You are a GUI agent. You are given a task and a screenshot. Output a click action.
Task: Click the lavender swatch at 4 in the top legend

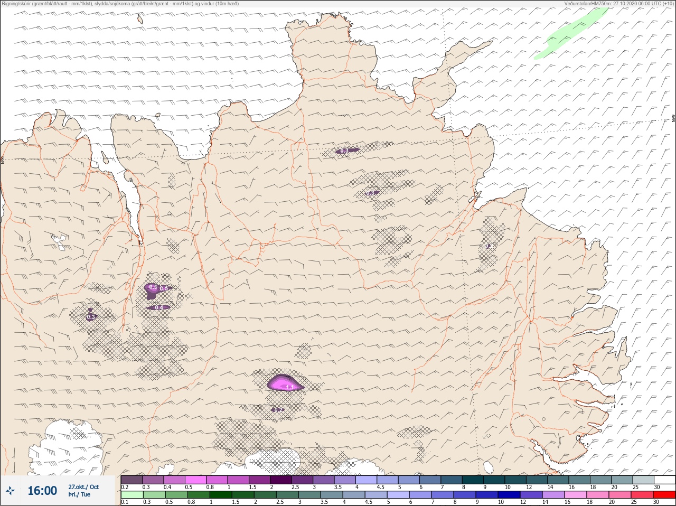[366, 480]
